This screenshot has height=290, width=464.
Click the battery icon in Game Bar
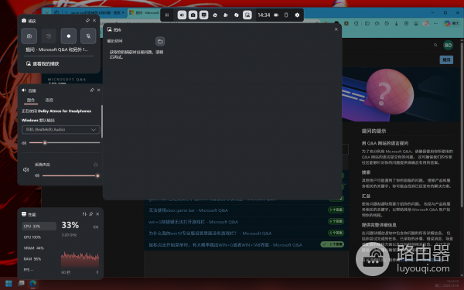pyautogui.click(x=276, y=15)
